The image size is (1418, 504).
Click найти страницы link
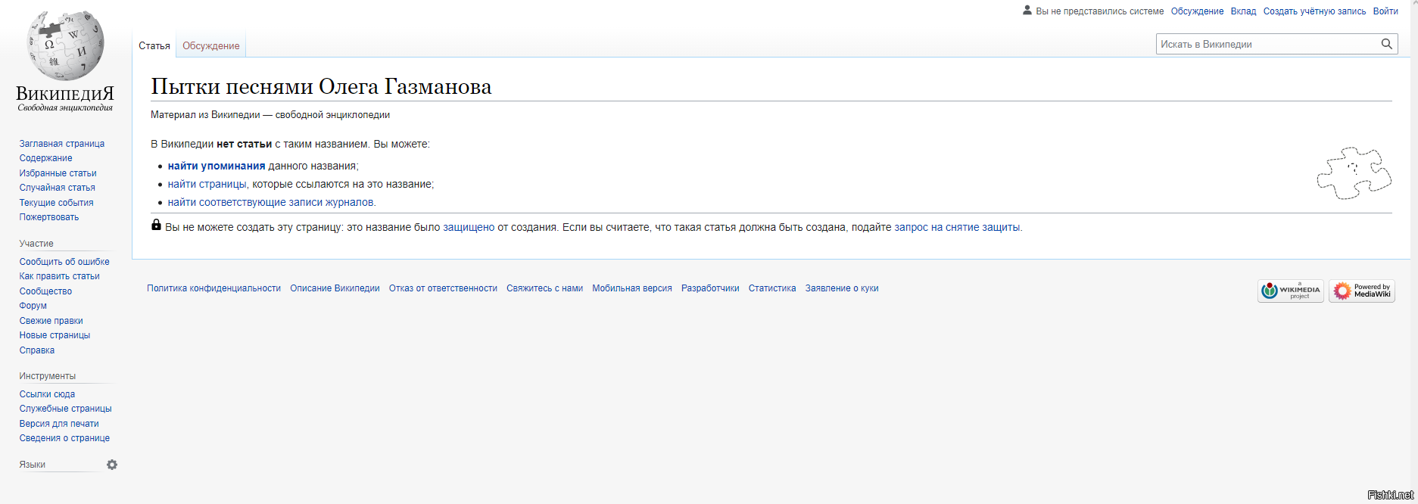[207, 184]
